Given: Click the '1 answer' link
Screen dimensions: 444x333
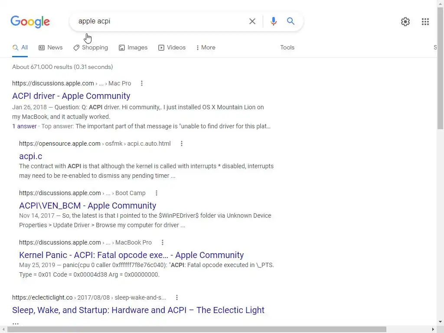Looking at the screenshot, I should pyautogui.click(x=24, y=126).
